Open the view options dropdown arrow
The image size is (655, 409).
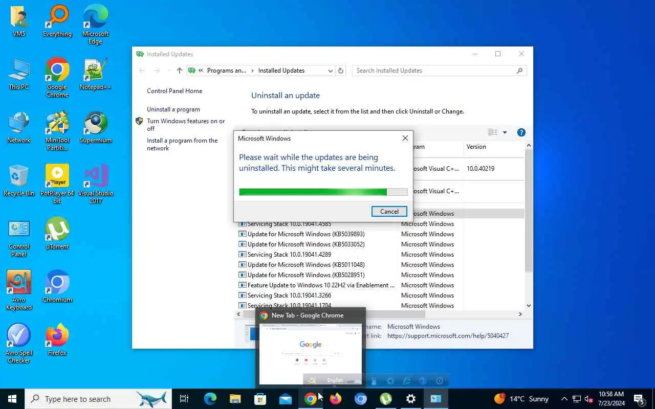click(505, 132)
